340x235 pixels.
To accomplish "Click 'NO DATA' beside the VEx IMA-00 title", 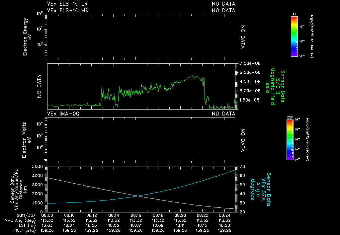I will click(x=223, y=114).
